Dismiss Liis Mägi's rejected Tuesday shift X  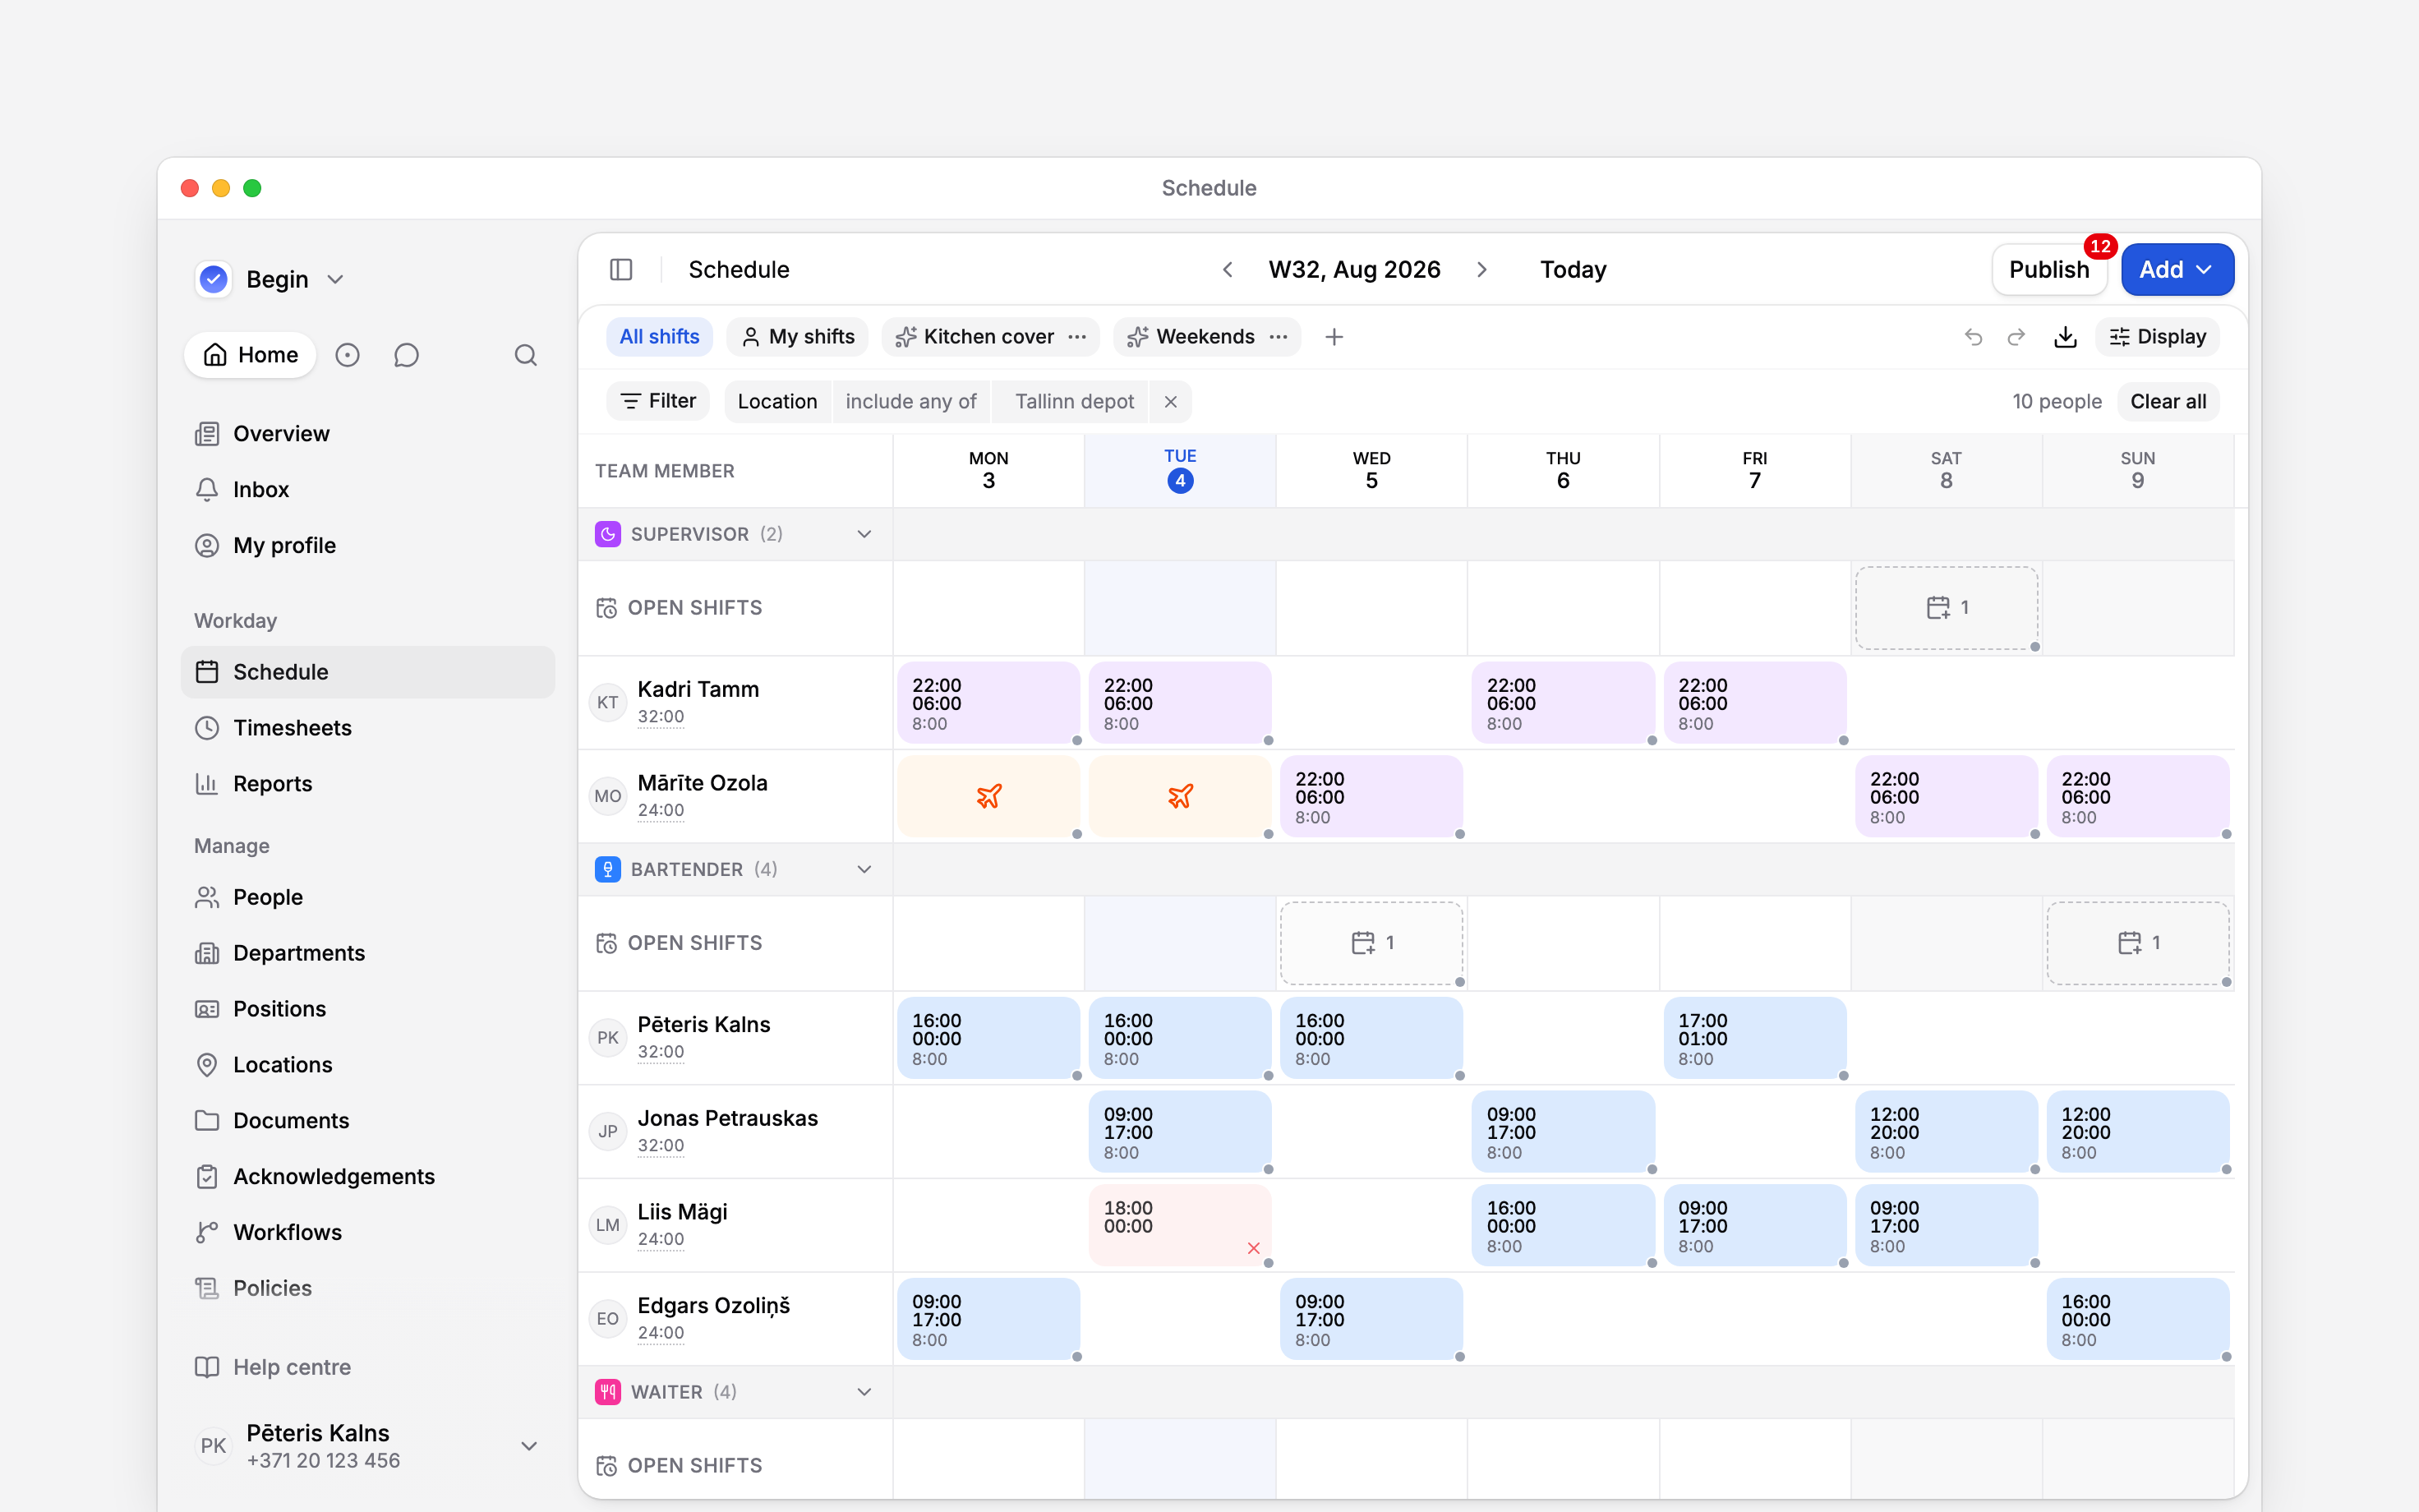(1254, 1248)
